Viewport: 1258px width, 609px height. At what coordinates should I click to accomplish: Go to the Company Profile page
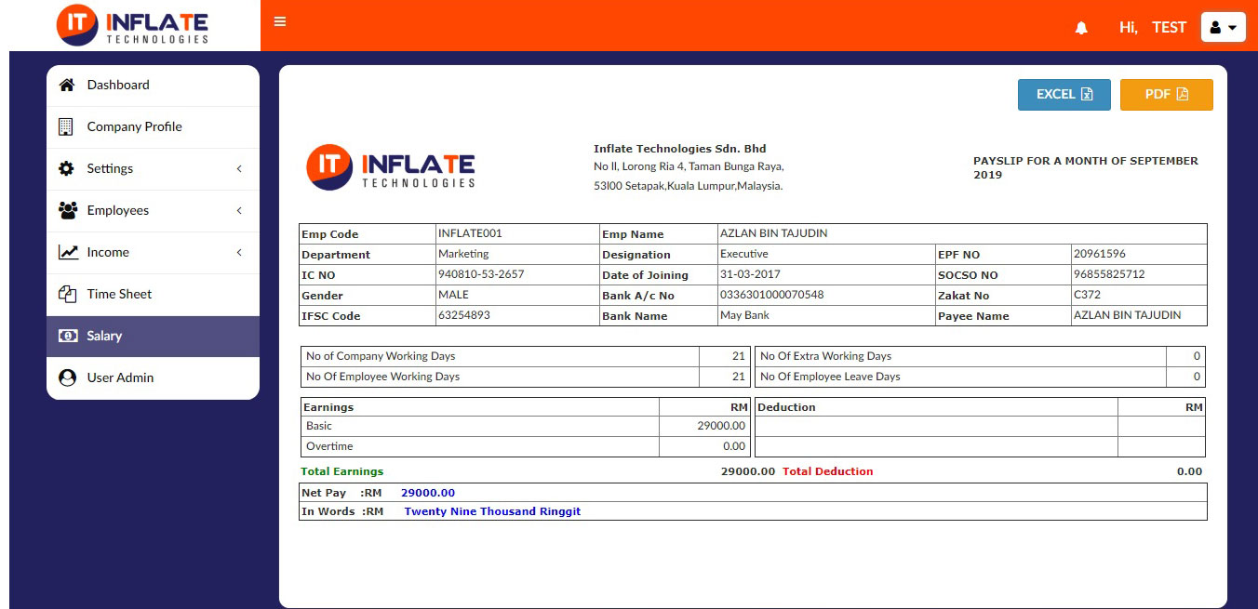[134, 127]
